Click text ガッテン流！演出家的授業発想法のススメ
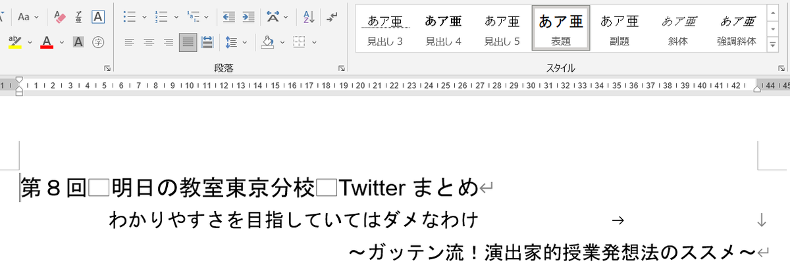790x269 pixels. pyautogui.click(x=552, y=253)
